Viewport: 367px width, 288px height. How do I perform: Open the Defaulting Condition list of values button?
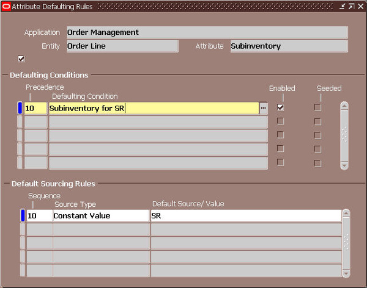[263, 108]
